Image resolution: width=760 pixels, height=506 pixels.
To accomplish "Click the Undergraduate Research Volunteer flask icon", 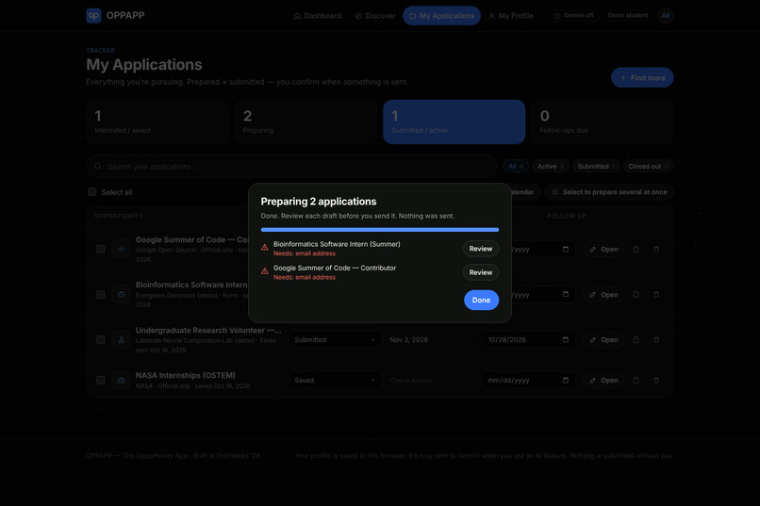I will pos(122,340).
